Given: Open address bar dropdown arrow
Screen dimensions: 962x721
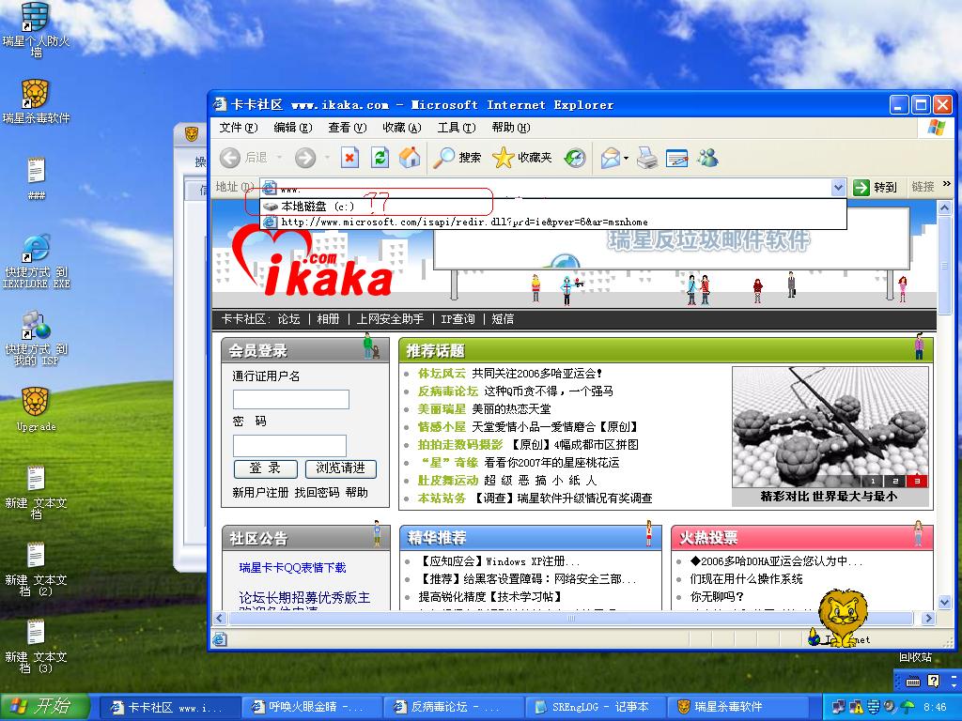Looking at the screenshot, I should (838, 187).
